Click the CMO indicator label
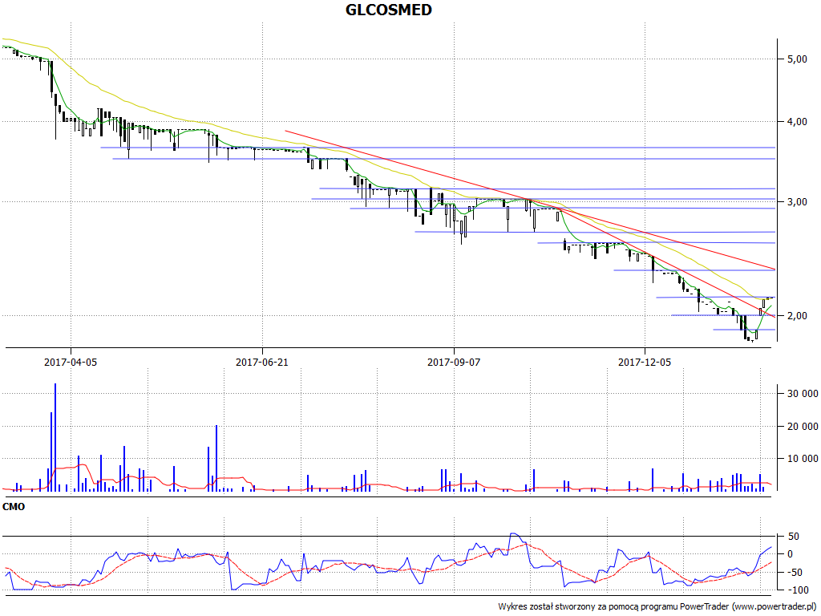821x616 pixels. pos(14,507)
